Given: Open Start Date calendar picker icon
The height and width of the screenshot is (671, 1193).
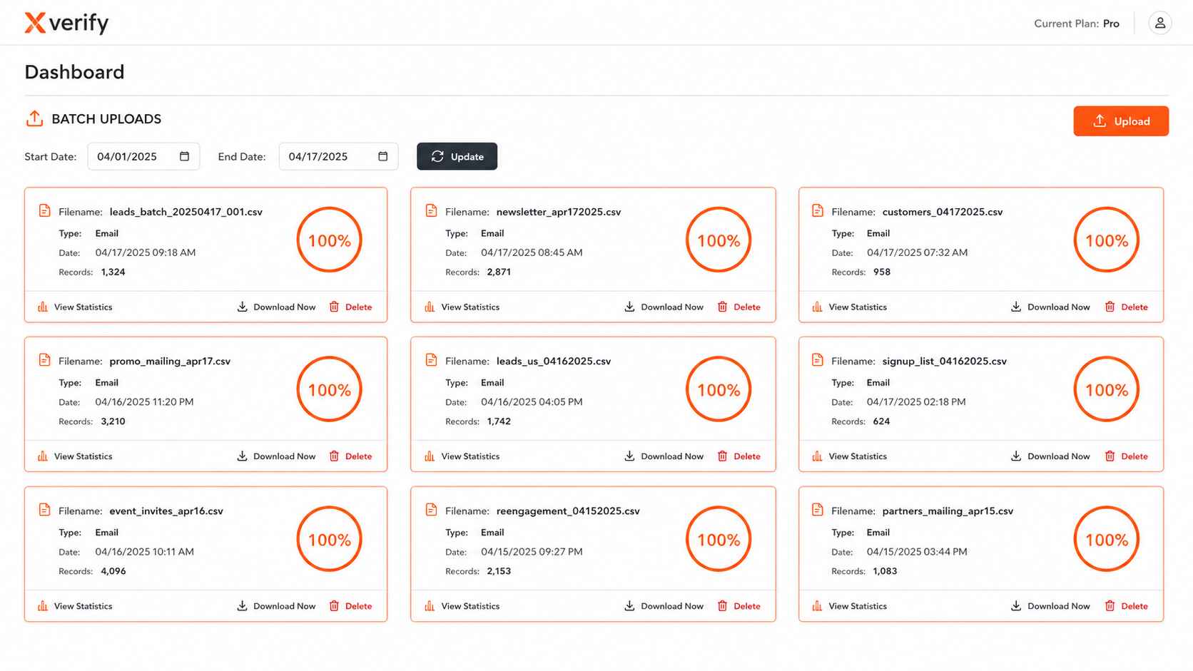Looking at the screenshot, I should (x=184, y=156).
